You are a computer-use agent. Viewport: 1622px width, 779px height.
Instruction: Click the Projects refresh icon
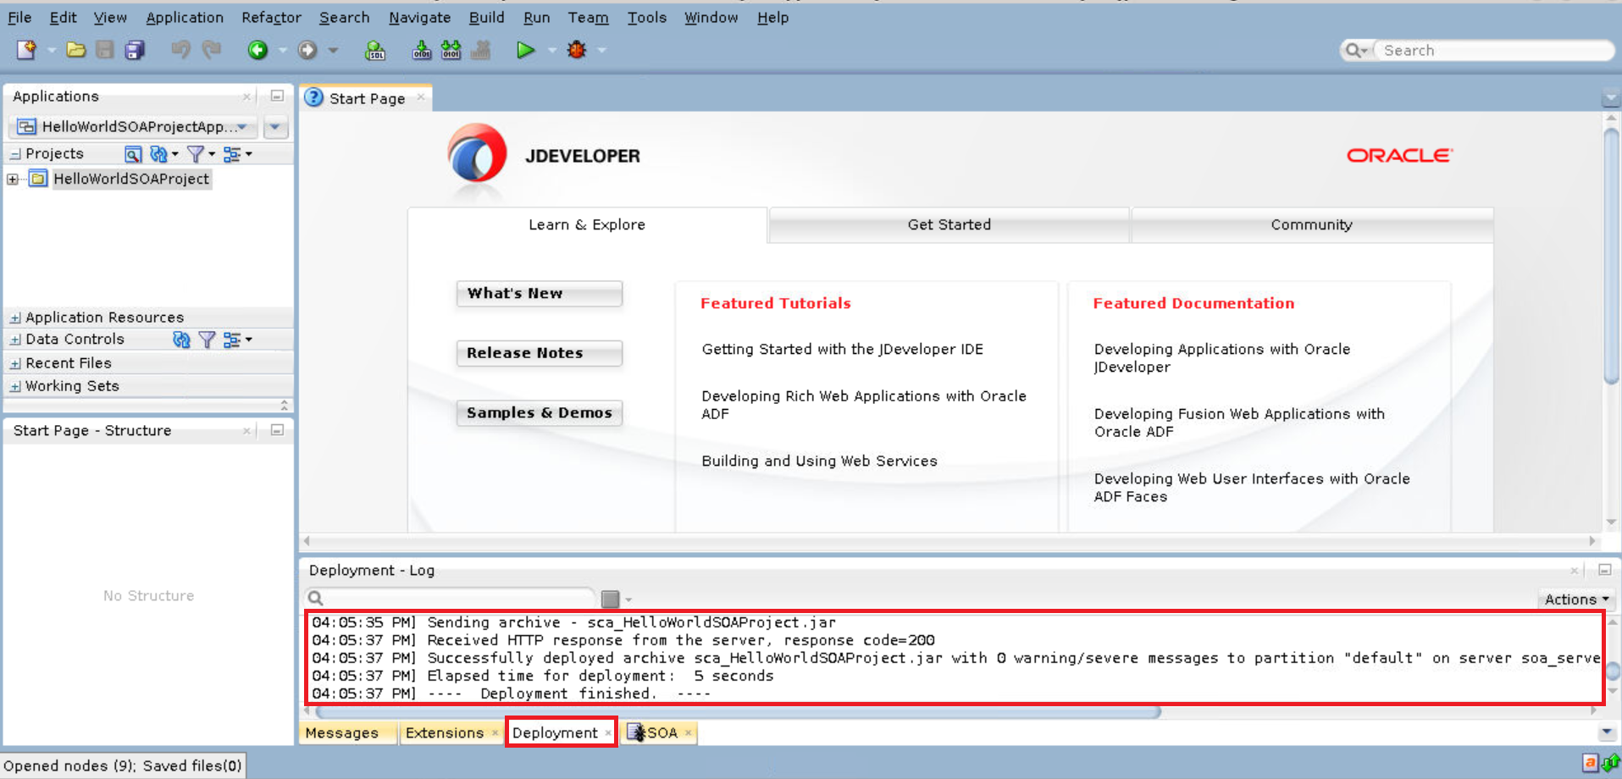point(158,154)
